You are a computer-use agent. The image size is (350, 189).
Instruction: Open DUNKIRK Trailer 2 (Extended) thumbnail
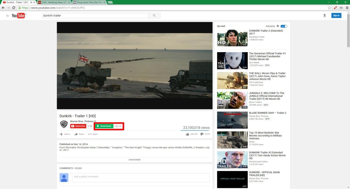coord(232,38)
